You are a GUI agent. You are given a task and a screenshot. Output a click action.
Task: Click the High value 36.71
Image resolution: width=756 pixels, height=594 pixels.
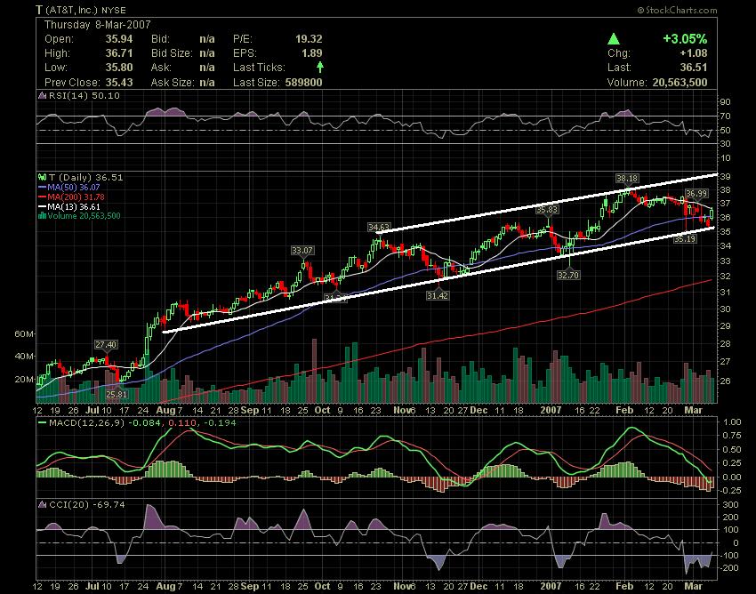coord(118,53)
